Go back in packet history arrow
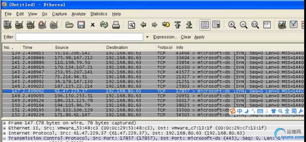 [143, 25]
